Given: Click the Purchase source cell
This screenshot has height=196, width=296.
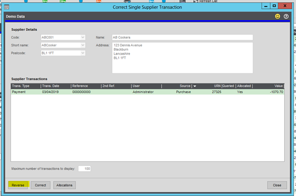Looking at the screenshot, I should (183, 92).
